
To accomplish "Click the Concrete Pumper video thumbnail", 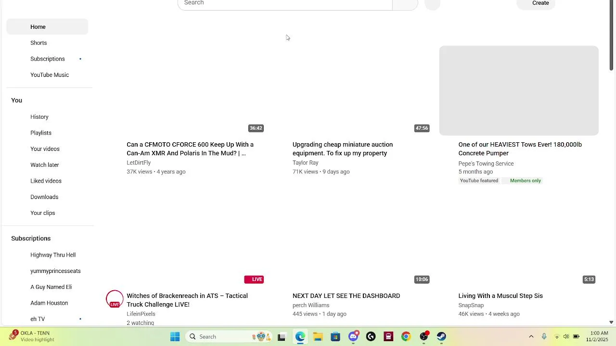I will 519,91.
